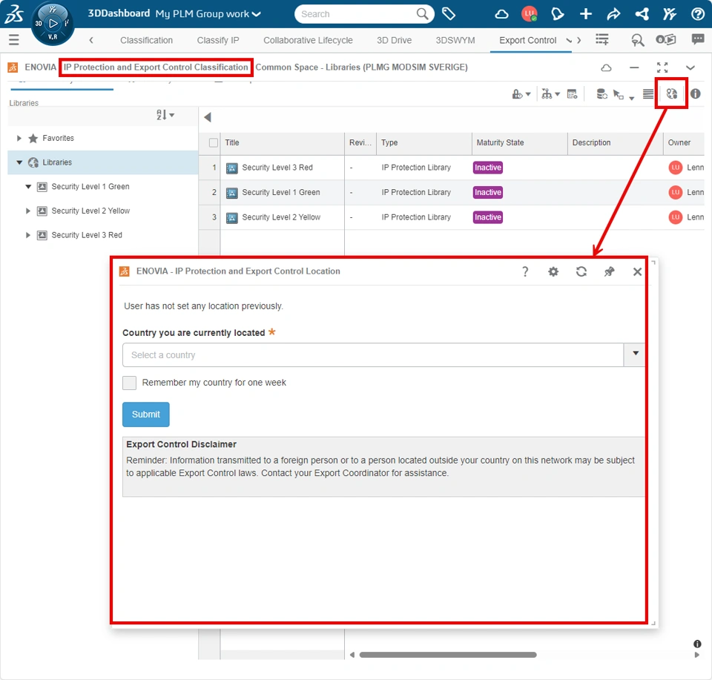The image size is (712, 680).
Task: Click the Submit button
Action: [x=146, y=415]
